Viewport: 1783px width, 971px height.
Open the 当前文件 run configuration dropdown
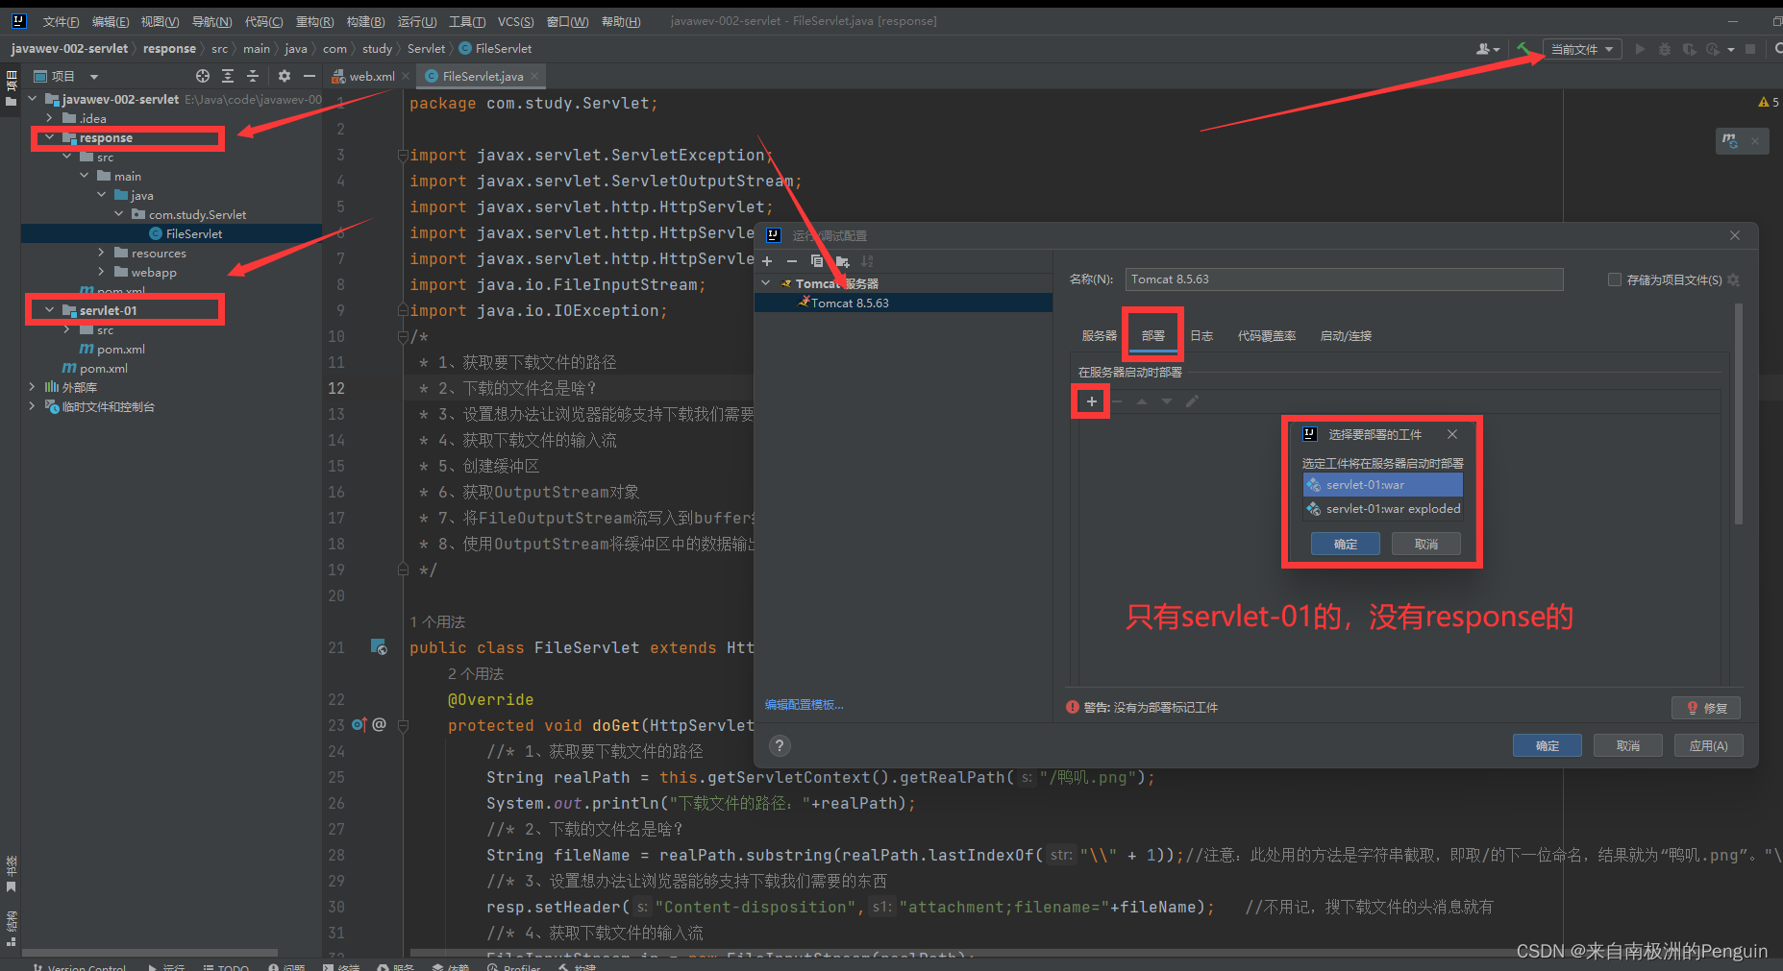1582,49
